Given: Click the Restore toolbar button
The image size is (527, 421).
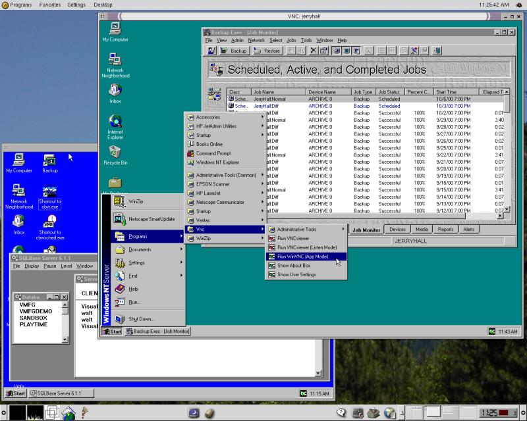Looking at the screenshot, I should [267, 51].
